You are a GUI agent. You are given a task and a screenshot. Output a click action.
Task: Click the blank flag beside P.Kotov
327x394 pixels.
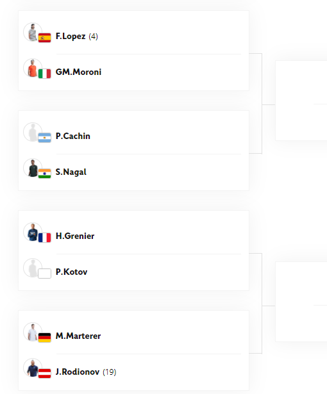click(x=44, y=274)
